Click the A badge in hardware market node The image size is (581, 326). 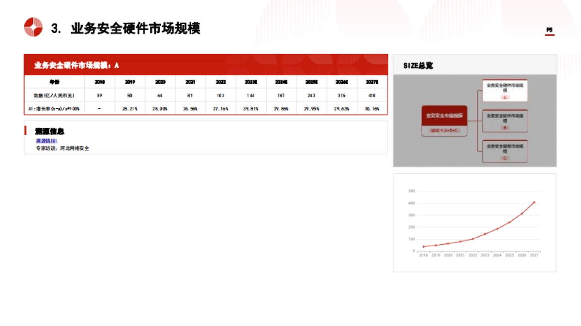[505, 97]
